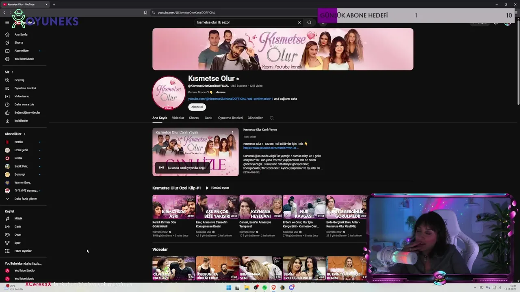
Task: Click the channel avatar with CANLI badge
Action: click(x=169, y=93)
